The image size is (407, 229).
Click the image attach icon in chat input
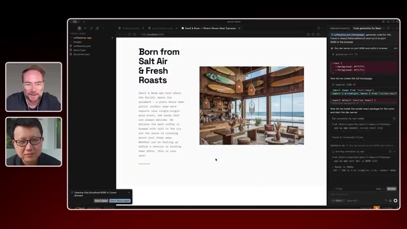point(390,201)
